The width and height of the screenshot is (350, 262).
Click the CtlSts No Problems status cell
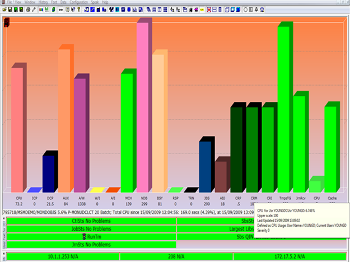click(x=89, y=221)
